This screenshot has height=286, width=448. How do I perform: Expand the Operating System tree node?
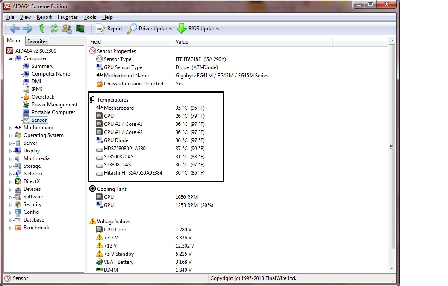pos(11,136)
